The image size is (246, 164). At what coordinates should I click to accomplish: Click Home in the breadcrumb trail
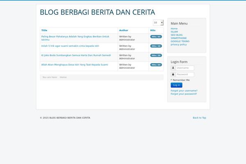click(x=63, y=77)
